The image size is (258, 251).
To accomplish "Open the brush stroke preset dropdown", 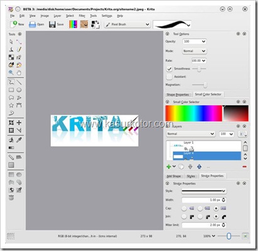I will pyautogui.click(x=172, y=24).
